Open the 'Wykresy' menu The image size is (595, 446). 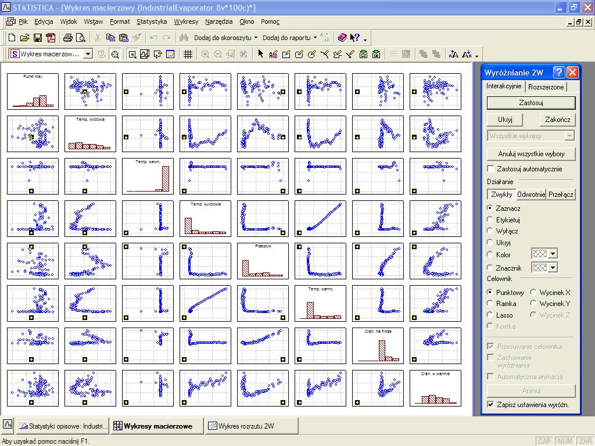[186, 21]
